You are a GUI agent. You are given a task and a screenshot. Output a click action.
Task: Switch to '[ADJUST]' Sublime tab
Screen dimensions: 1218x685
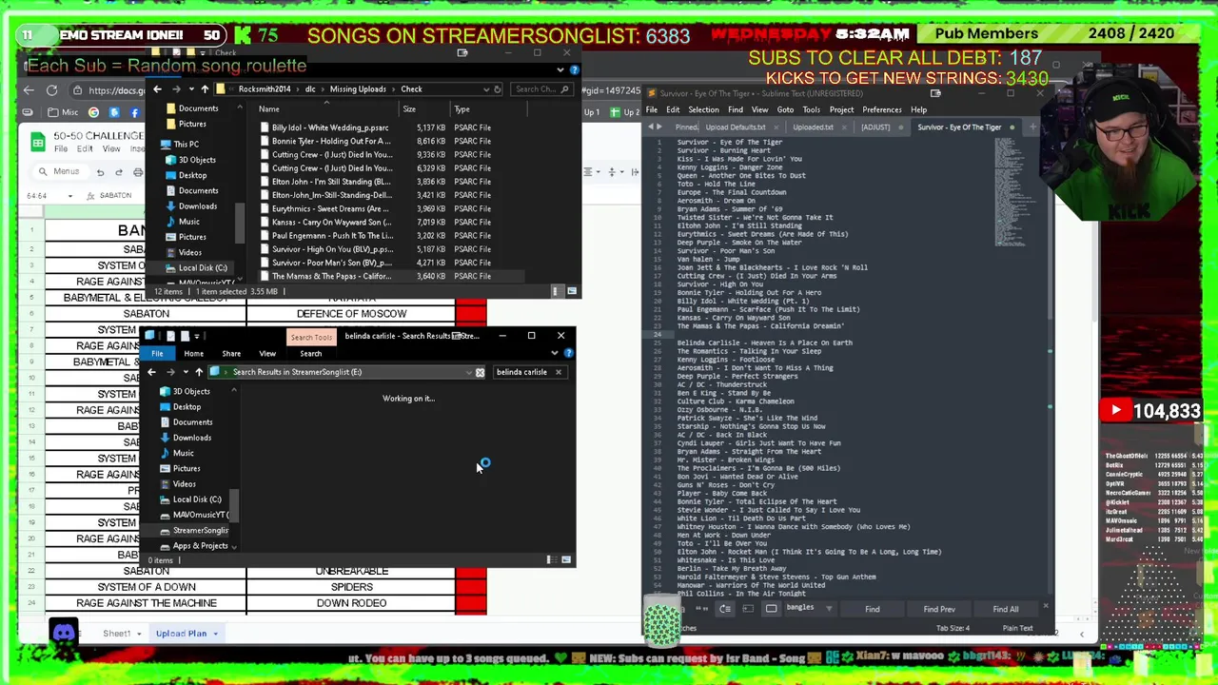pyautogui.click(x=875, y=127)
